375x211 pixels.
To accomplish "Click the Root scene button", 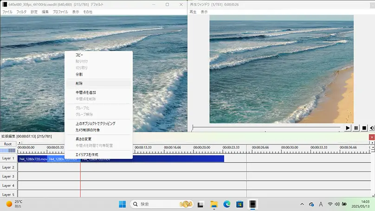I will coord(8,144).
